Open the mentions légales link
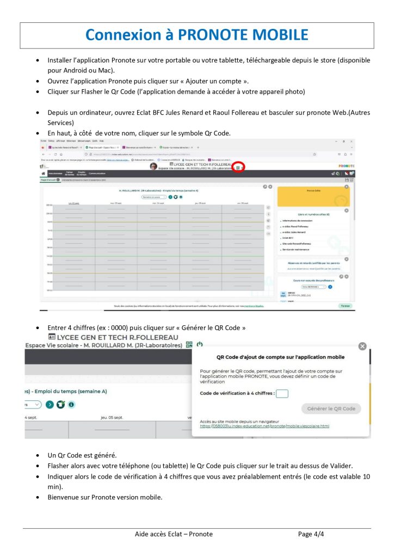Screen dimensions: 394x557 (254, 306)
